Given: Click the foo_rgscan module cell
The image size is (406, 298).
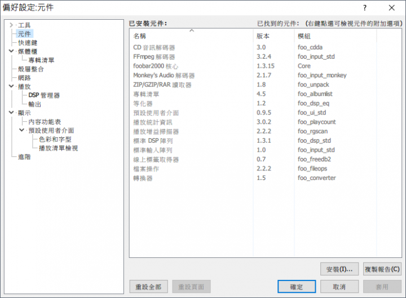Looking at the screenshot, I should point(312,132).
